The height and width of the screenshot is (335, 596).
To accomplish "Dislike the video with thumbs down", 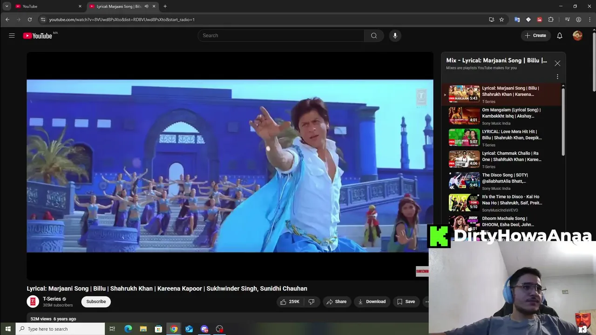I will (x=312, y=301).
